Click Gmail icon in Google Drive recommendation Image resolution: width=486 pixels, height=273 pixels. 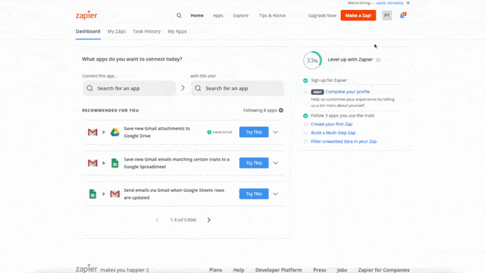93,132
